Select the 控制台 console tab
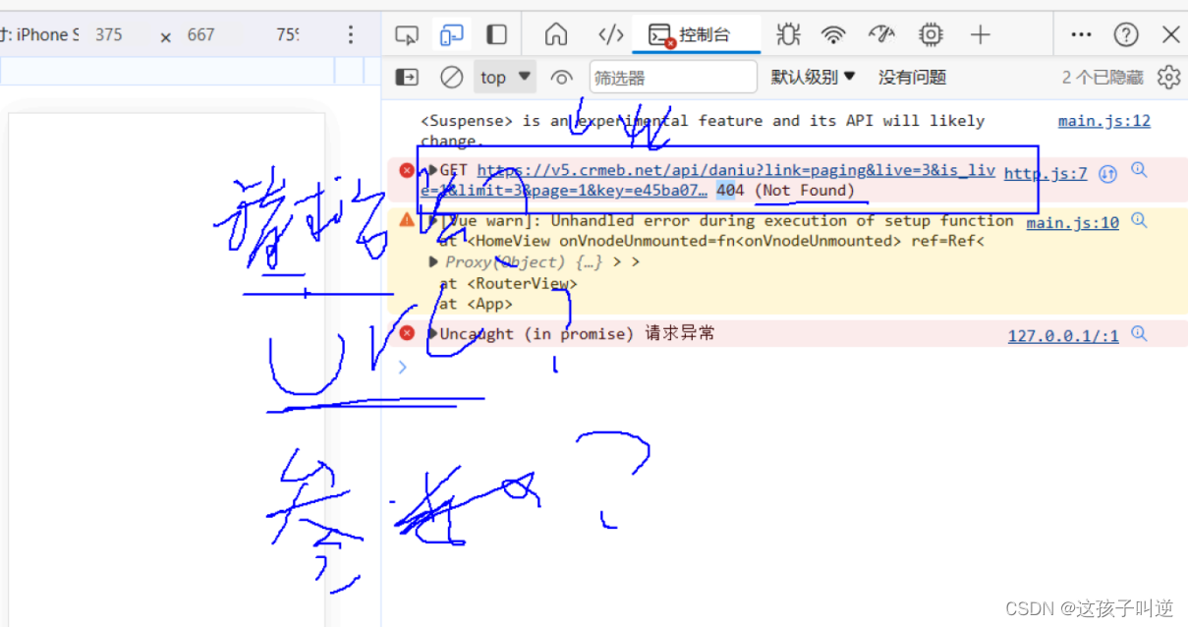 [x=696, y=35]
